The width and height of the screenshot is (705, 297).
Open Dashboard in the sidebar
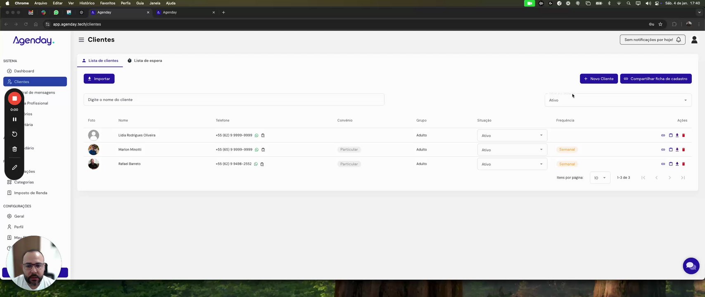(35, 71)
